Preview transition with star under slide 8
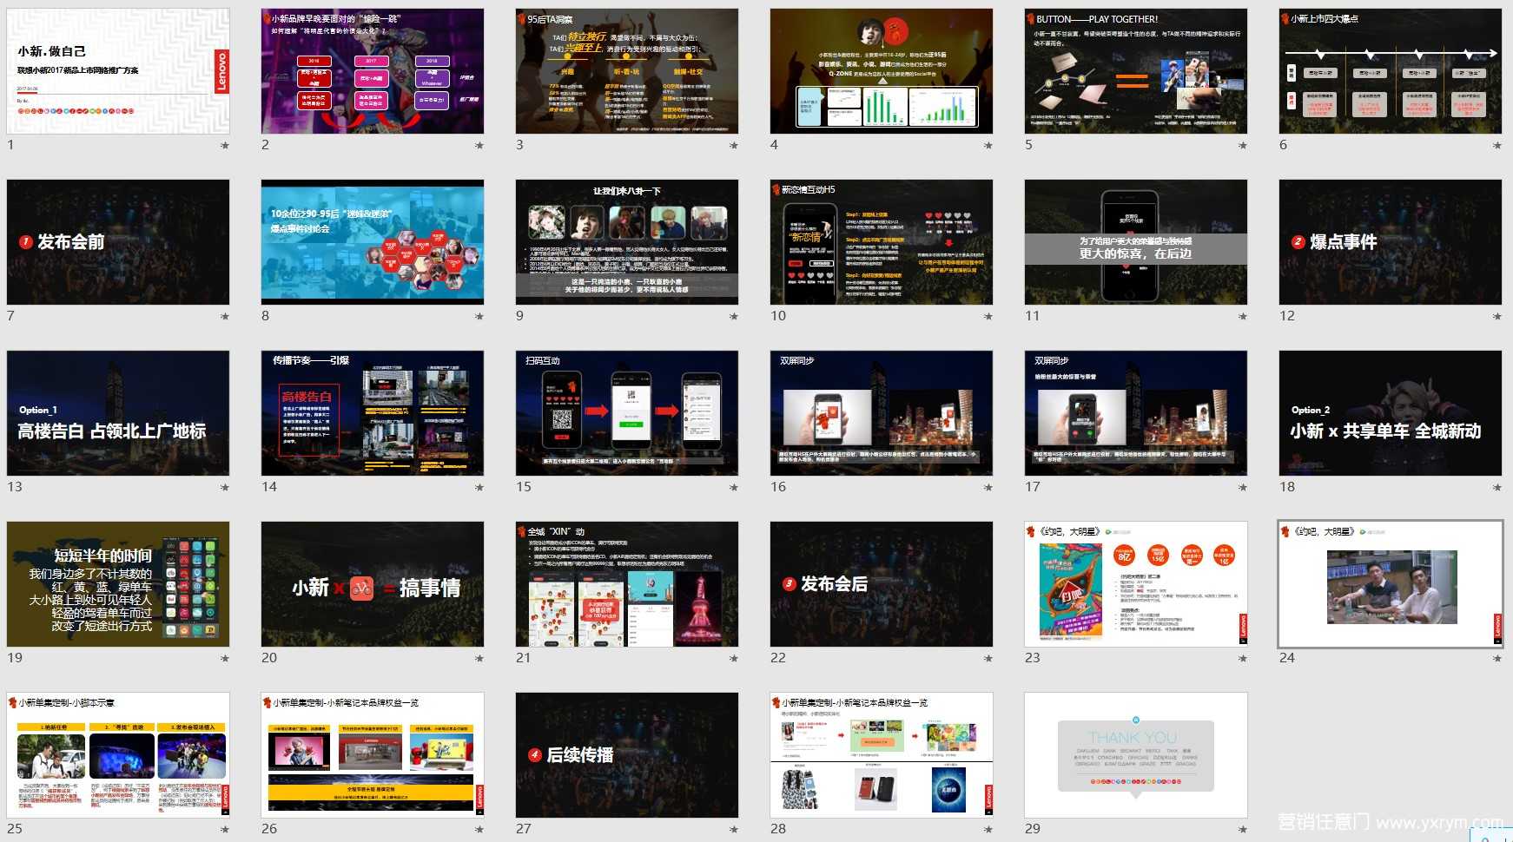This screenshot has height=842, width=1513. point(479,317)
